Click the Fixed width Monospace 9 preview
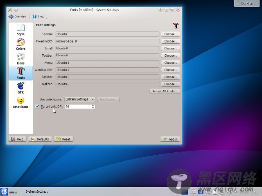262x196 pixels. coord(107,41)
